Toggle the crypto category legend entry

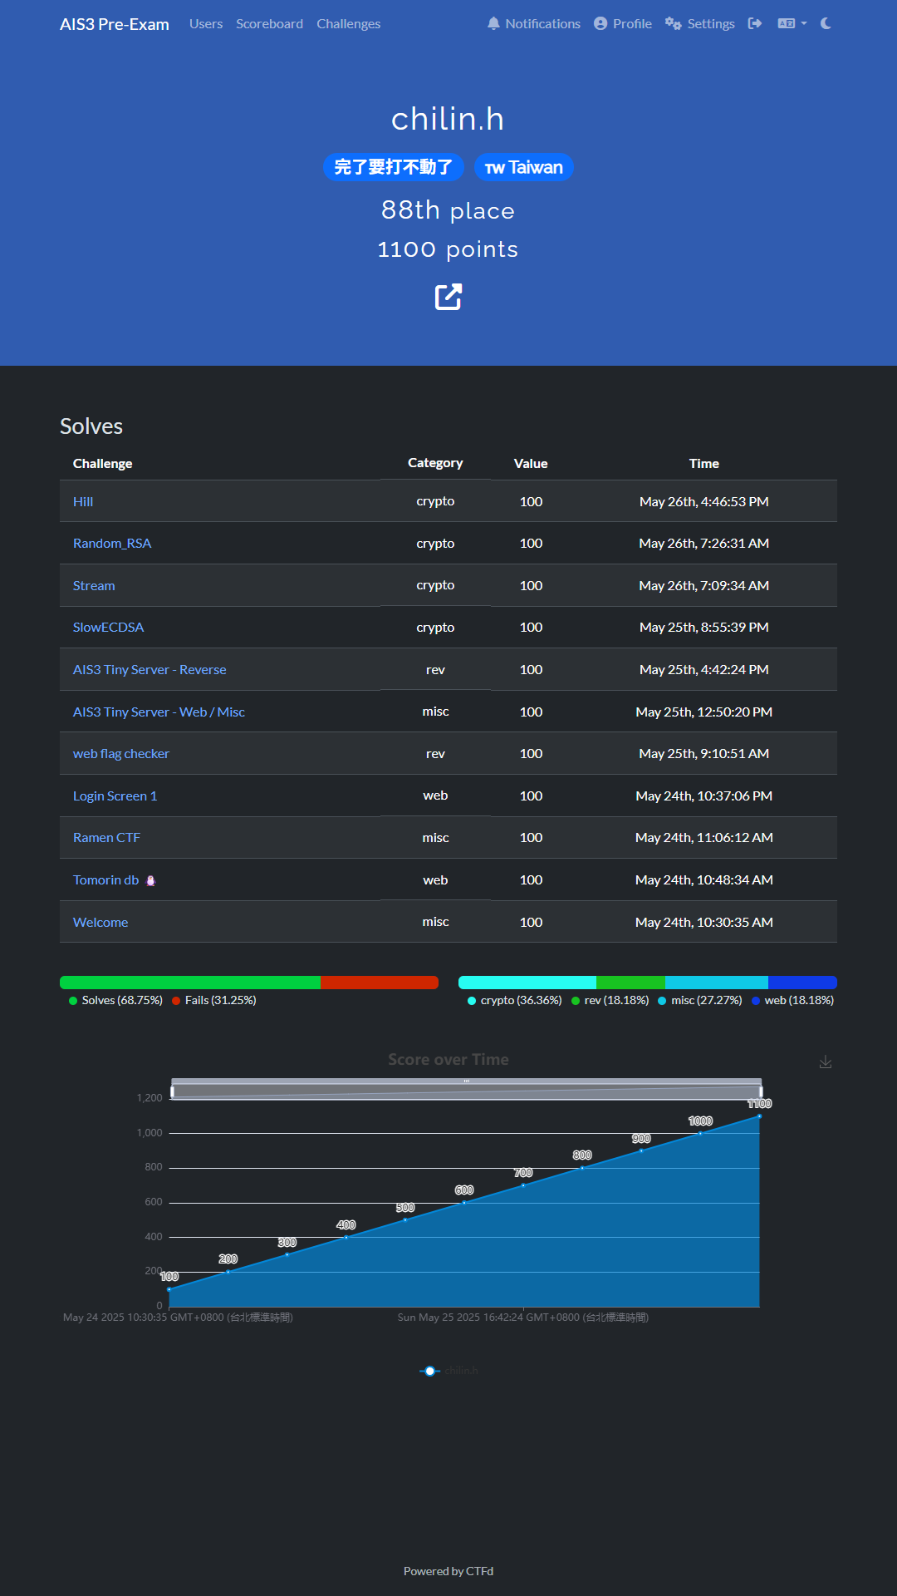(x=515, y=1000)
